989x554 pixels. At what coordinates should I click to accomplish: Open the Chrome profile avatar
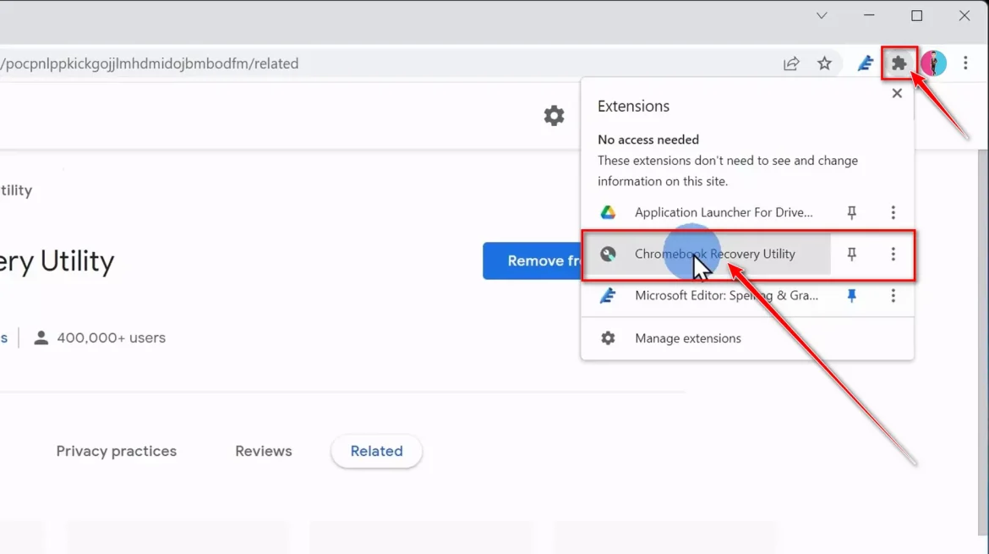[x=933, y=63]
